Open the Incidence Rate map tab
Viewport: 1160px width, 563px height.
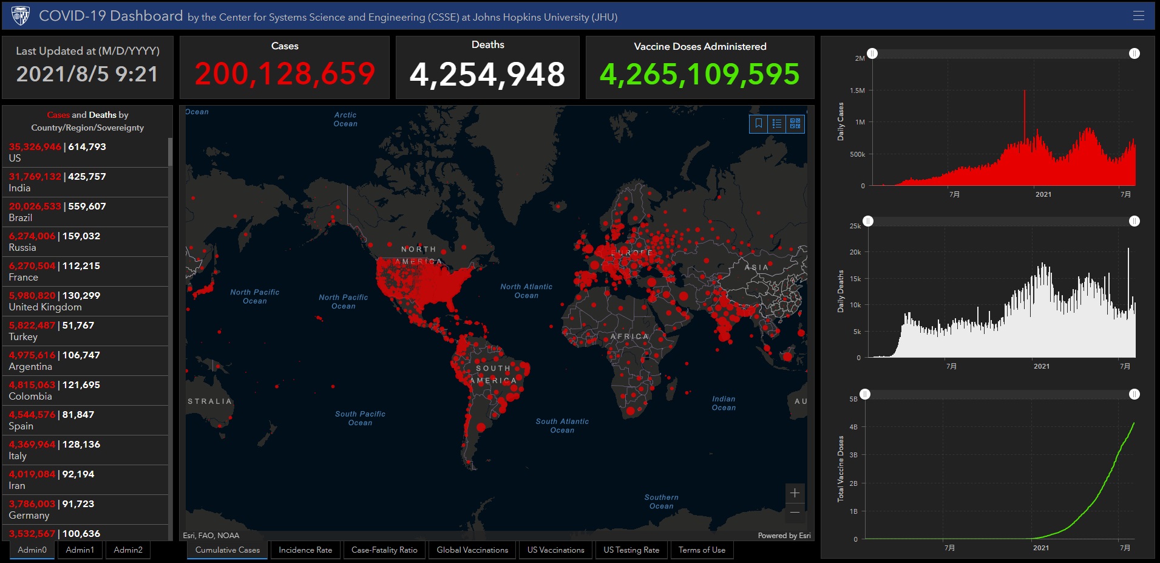pos(305,550)
